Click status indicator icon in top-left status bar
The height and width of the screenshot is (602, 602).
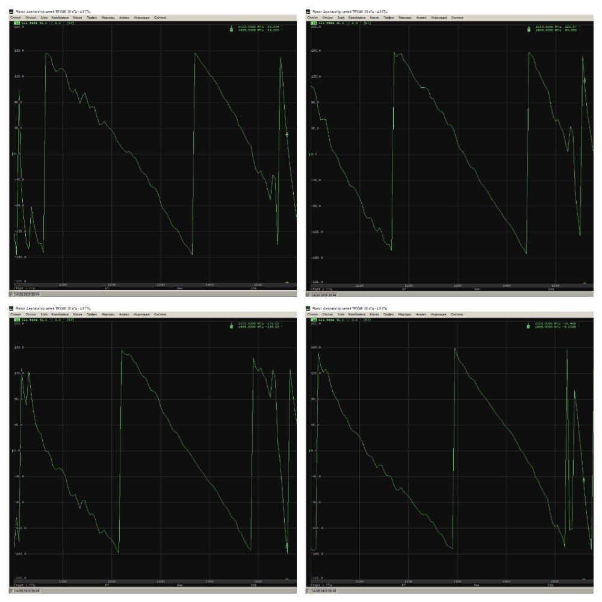pos(11,294)
